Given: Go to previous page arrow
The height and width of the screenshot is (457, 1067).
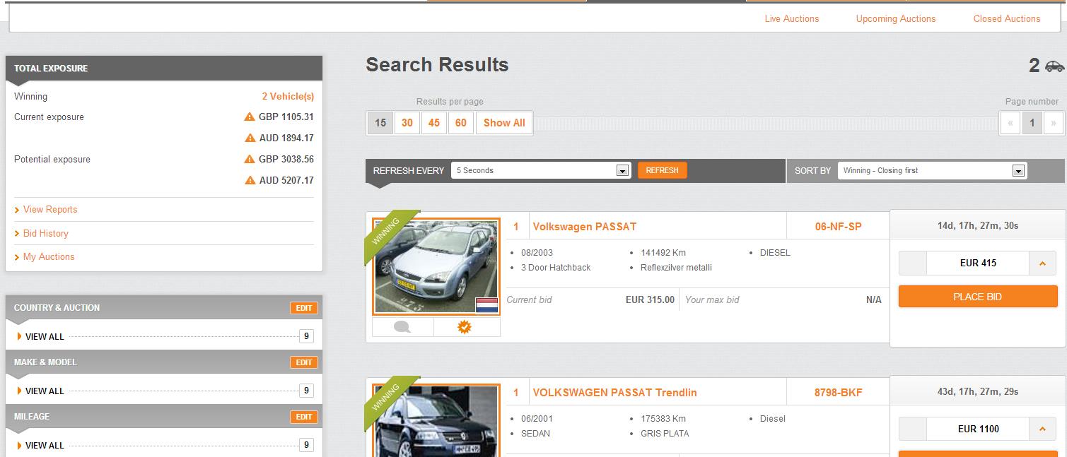Looking at the screenshot, I should coord(1010,123).
